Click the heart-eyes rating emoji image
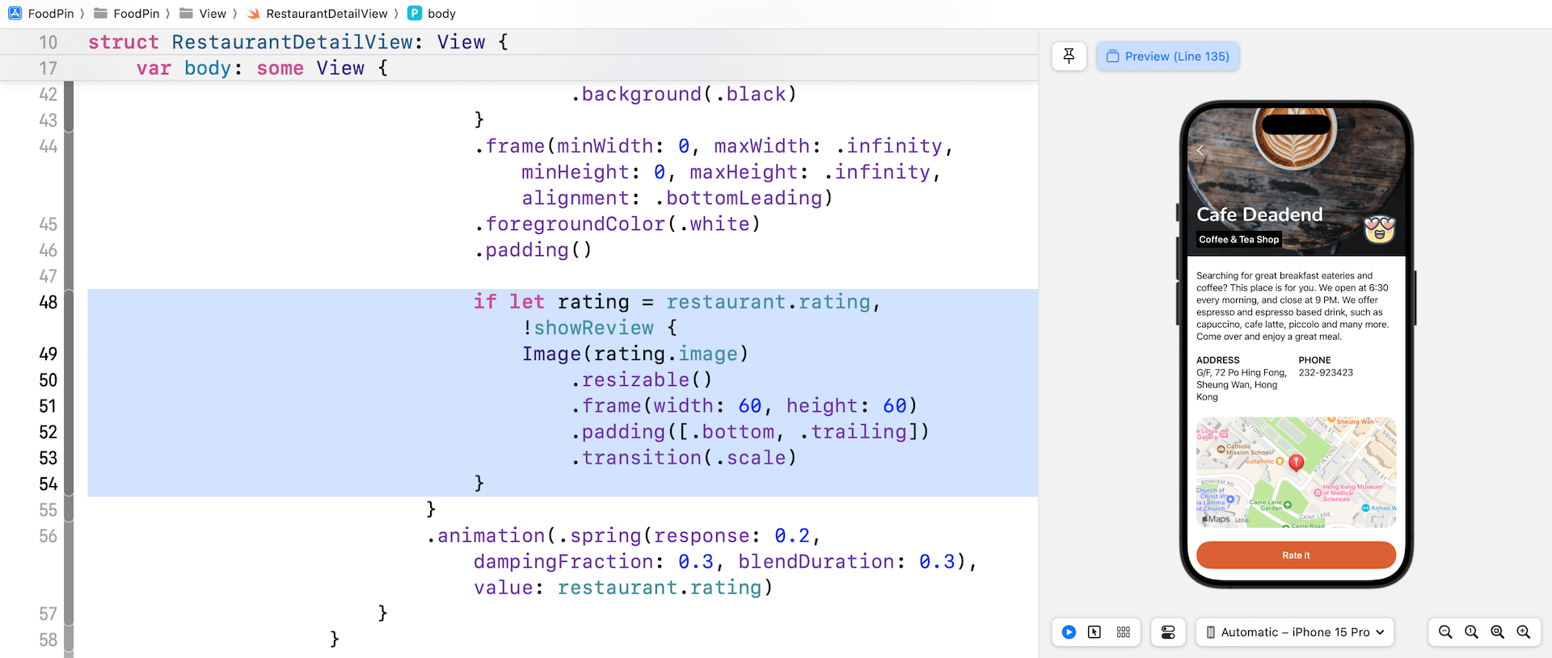The height and width of the screenshot is (658, 1552). tap(1379, 229)
